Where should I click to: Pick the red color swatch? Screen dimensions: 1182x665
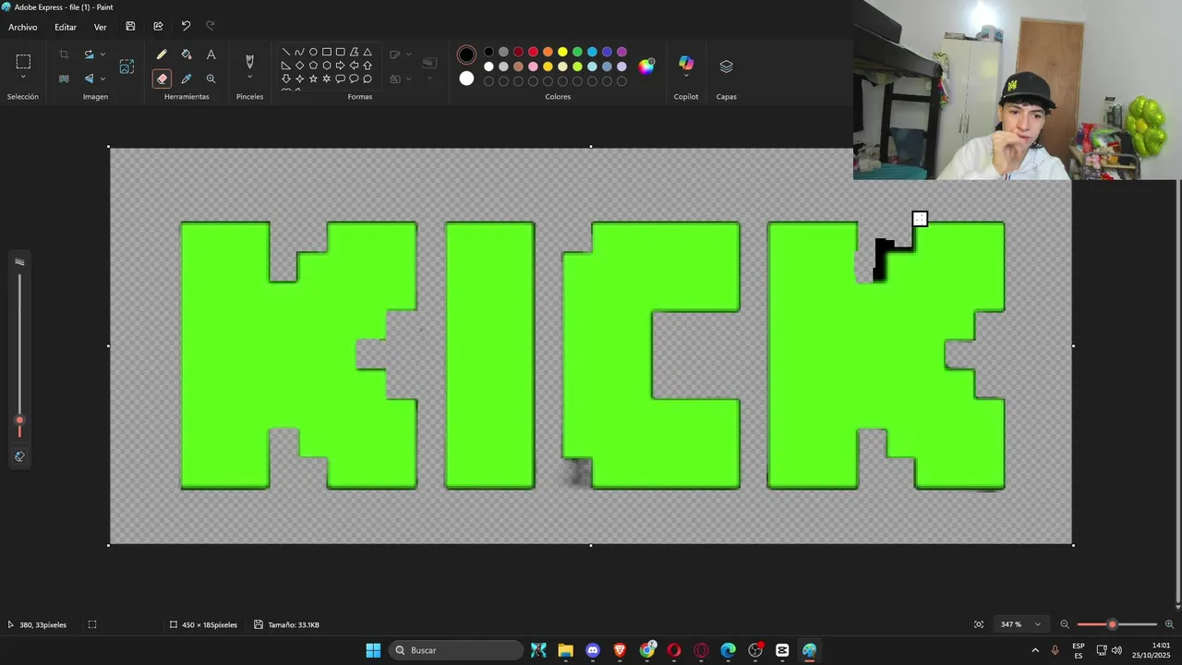pos(533,52)
